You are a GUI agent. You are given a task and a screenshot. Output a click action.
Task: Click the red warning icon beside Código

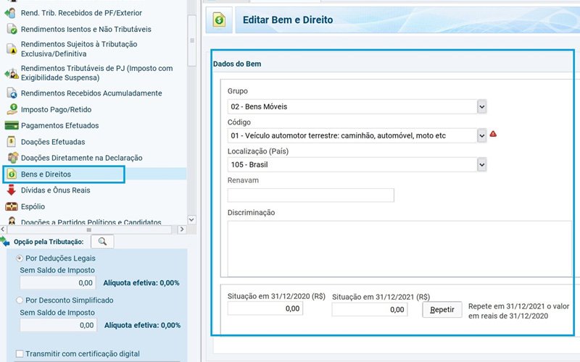click(x=493, y=134)
